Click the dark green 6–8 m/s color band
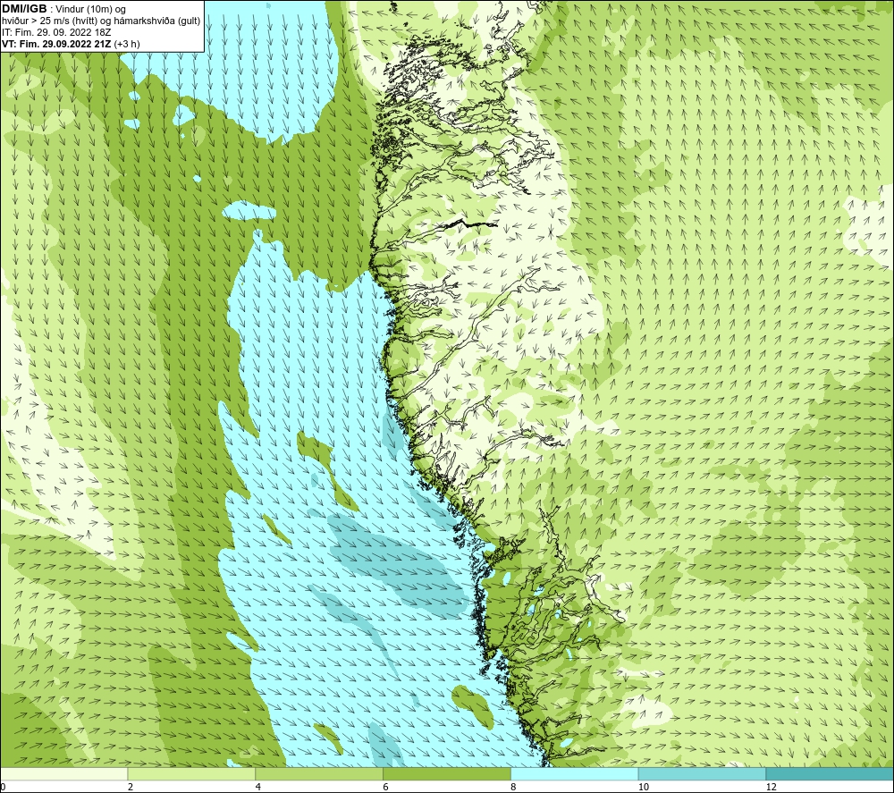Image resolution: width=894 pixels, height=793 pixels. point(447,773)
